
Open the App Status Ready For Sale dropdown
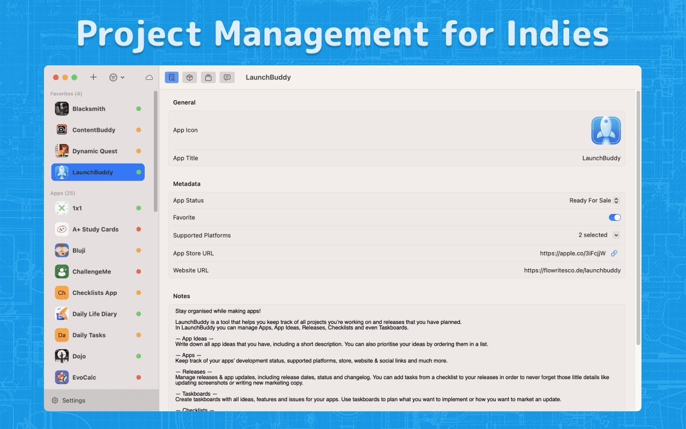click(x=594, y=201)
